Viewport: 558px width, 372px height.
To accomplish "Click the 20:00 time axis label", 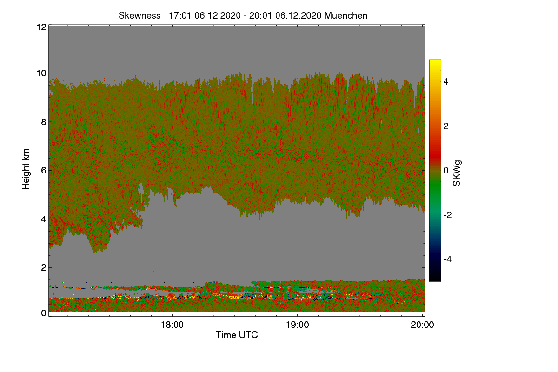I will [x=423, y=325].
